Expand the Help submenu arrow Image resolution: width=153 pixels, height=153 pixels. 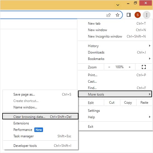coord(150,117)
